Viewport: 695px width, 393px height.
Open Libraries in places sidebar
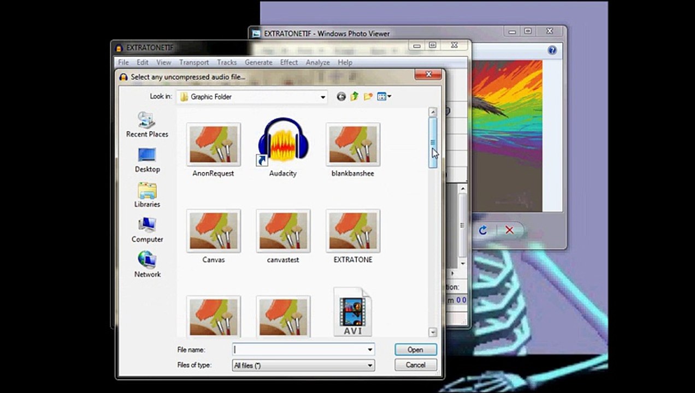[147, 195]
